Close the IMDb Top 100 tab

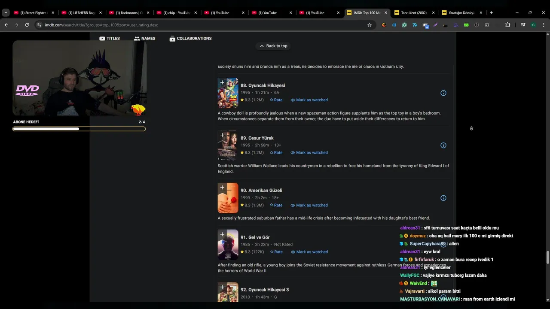pos(386,13)
